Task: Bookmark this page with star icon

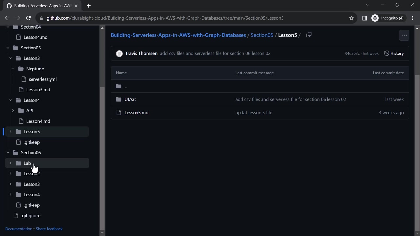Action: 351,18
